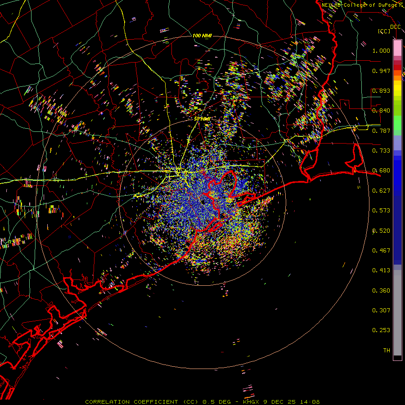Select the 0.573 scale value

click(x=381, y=211)
